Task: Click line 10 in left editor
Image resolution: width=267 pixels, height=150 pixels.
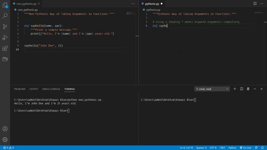Action: point(75,50)
